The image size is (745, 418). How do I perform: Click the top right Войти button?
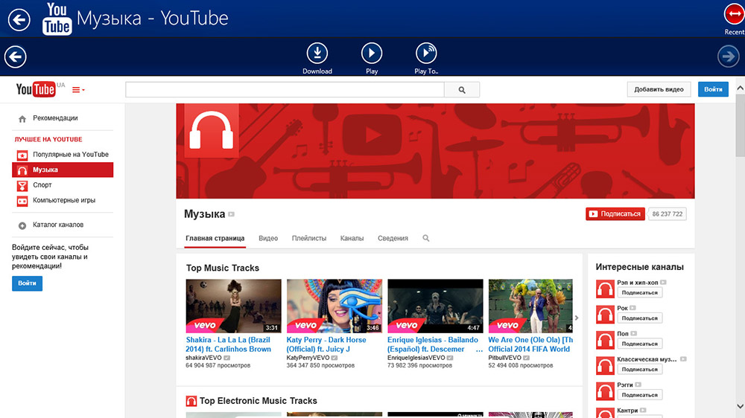click(713, 89)
